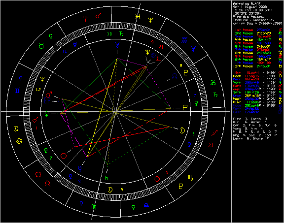Click the green house number 10 label
The image size is (284, 223).
click(109, 34)
